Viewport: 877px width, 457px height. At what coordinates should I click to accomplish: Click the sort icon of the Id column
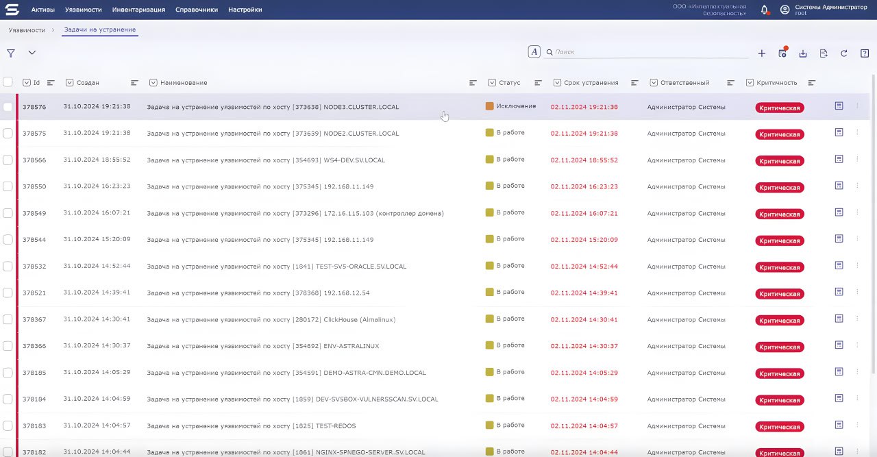51,83
